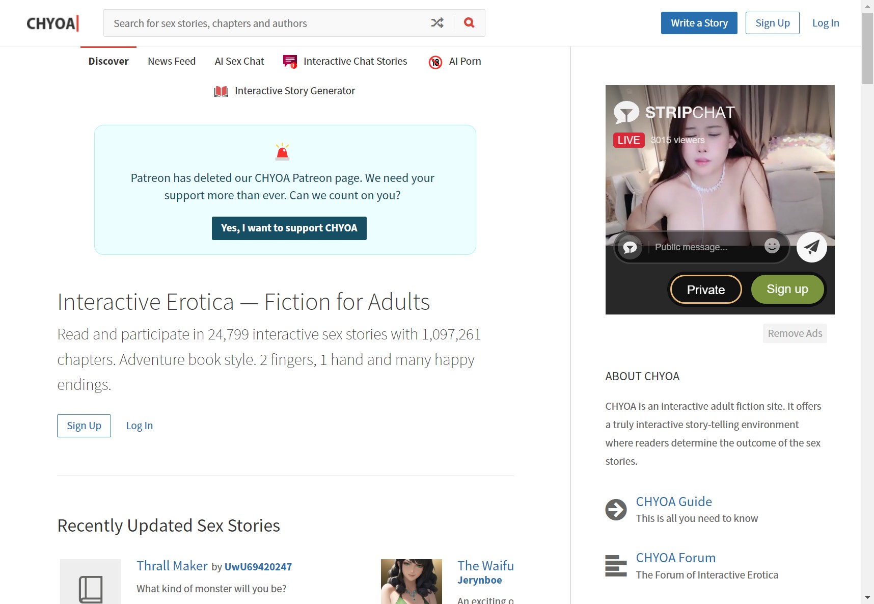Click the scrollbar down arrow

pos(867,597)
